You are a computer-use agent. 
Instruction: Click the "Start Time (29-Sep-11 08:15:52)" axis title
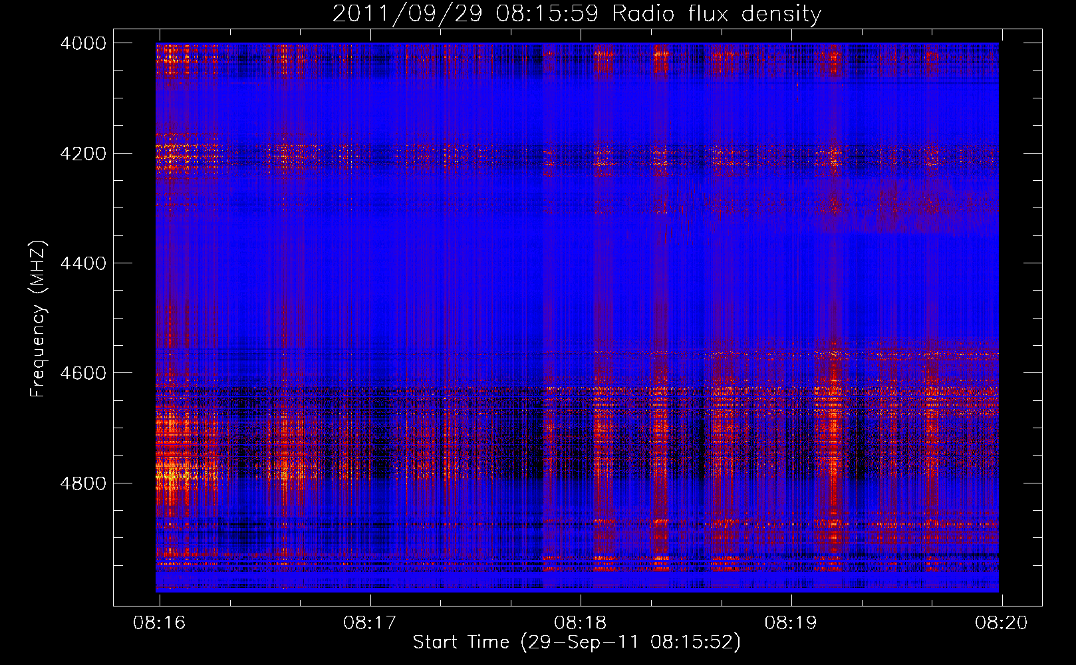coord(577,642)
